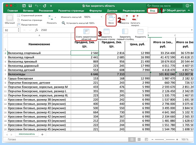Switch to Страничный режим view
Image resolution: width=196 pixels, height=145 pixels.
30,15
